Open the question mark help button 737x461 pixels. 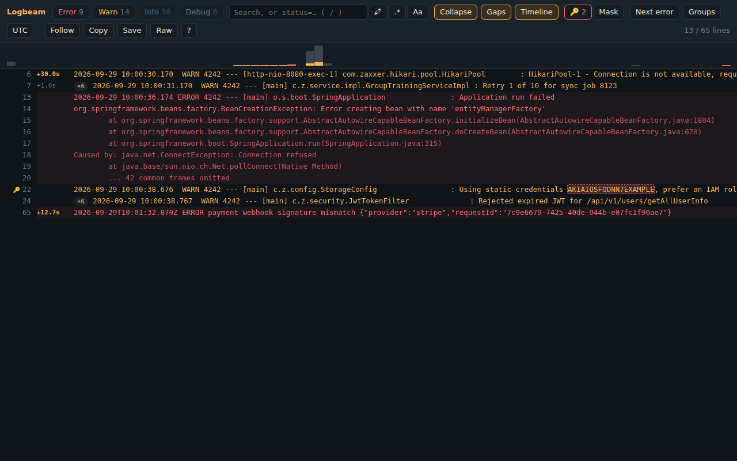(x=189, y=31)
